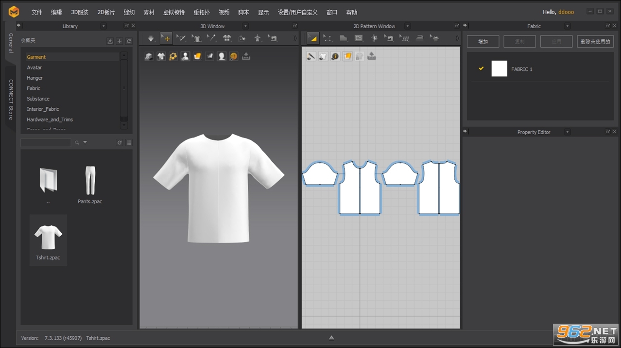This screenshot has width=621, height=348.
Task: Select the 2D Edit Sewing tool
Action: [x=389, y=38]
